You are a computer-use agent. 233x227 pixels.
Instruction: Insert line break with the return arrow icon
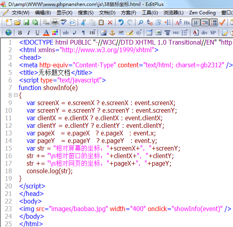pos(74,33)
